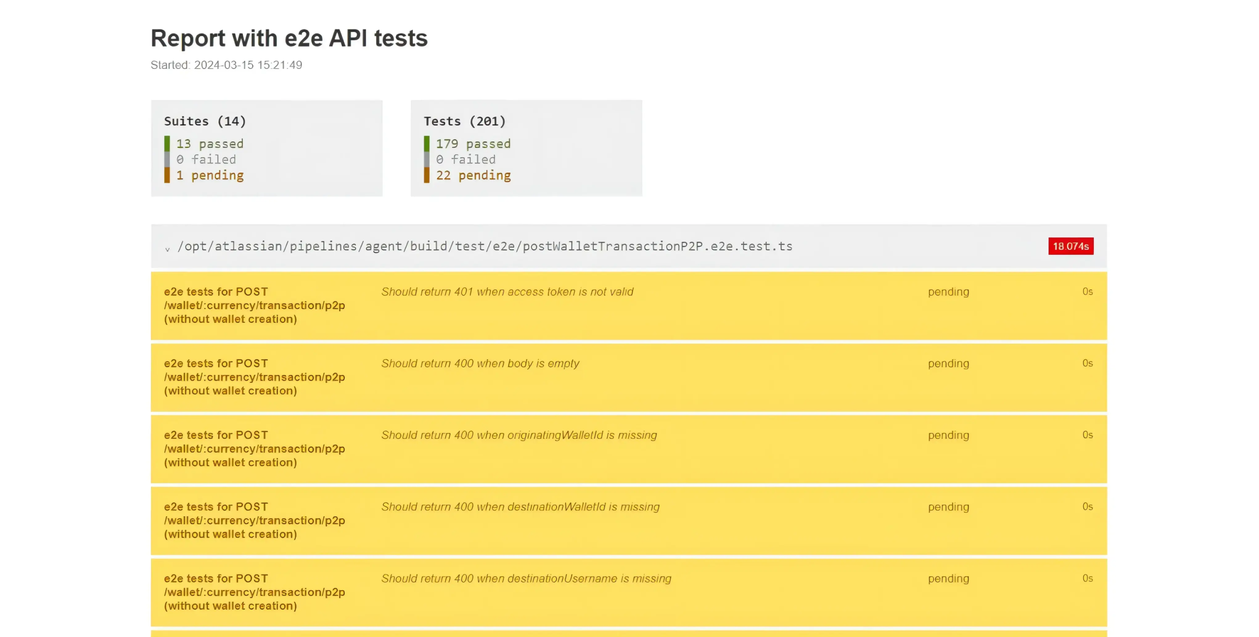Click the 0s duration of destinationUsername test
Screen dimensions: 1259x637
(x=1087, y=579)
